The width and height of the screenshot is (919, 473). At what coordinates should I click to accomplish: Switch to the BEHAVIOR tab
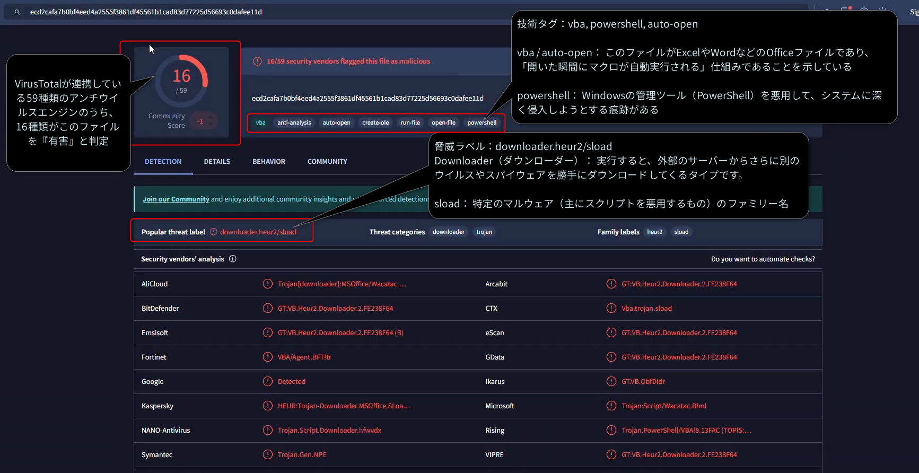coord(269,161)
